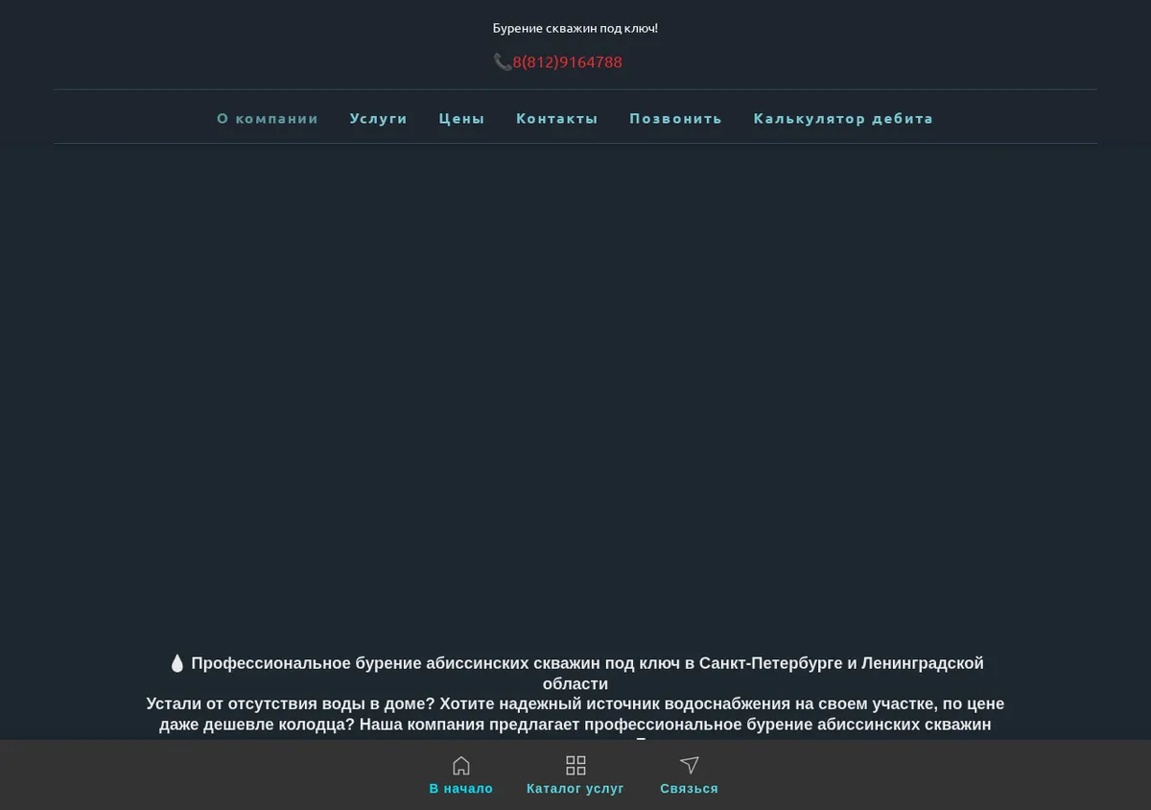Select Контакты in the navigation
The width and height of the screenshot is (1151, 810).
(557, 118)
